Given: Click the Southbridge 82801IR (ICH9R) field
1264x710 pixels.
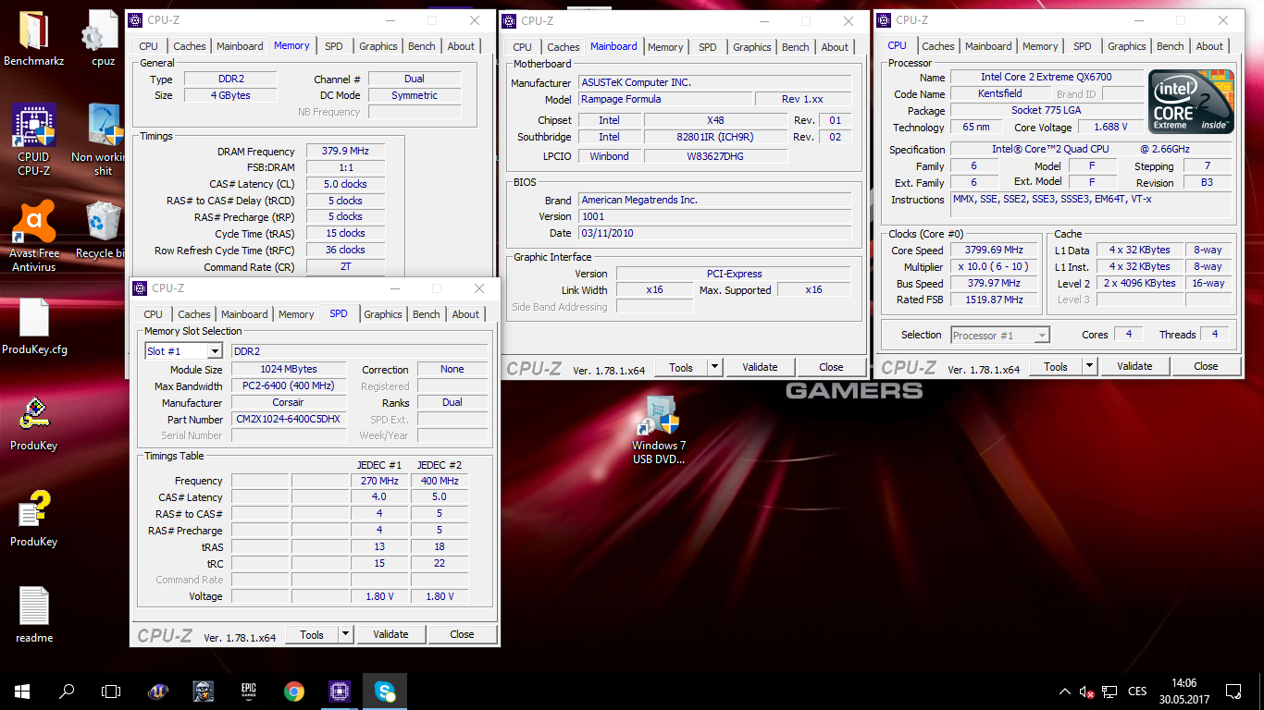Looking at the screenshot, I should click(715, 137).
